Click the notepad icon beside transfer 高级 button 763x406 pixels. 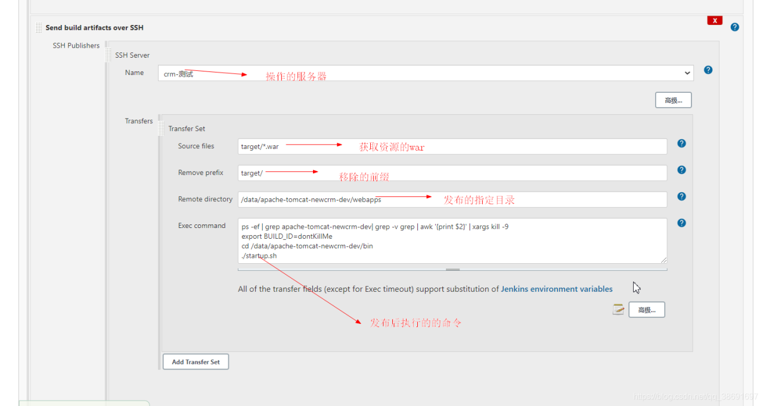(x=618, y=310)
